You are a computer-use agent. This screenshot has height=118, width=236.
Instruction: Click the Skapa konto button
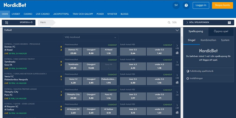[222, 5]
